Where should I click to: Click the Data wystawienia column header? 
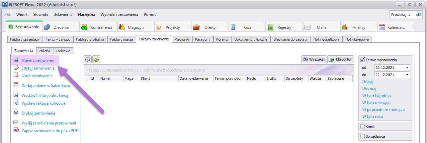[x=196, y=78]
